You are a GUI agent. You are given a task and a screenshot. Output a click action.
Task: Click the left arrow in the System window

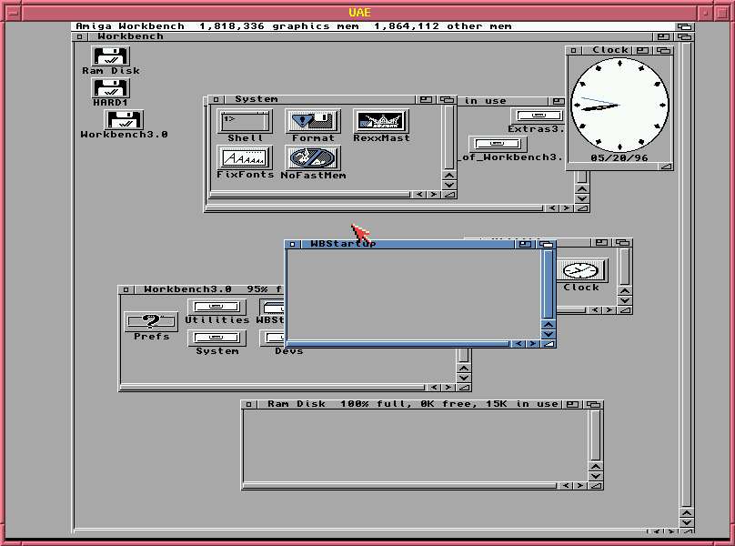click(419, 195)
